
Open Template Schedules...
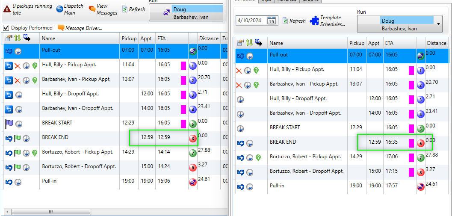(328, 21)
